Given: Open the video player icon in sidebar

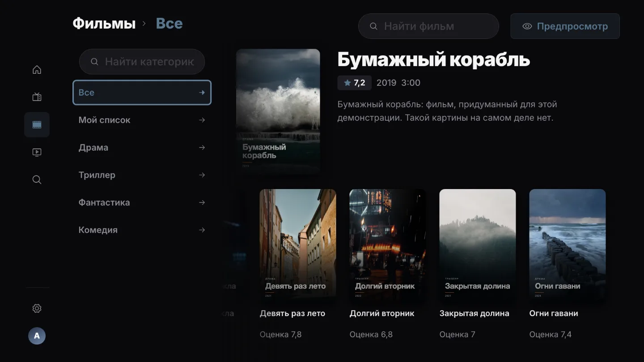Looking at the screenshot, I should tap(37, 152).
